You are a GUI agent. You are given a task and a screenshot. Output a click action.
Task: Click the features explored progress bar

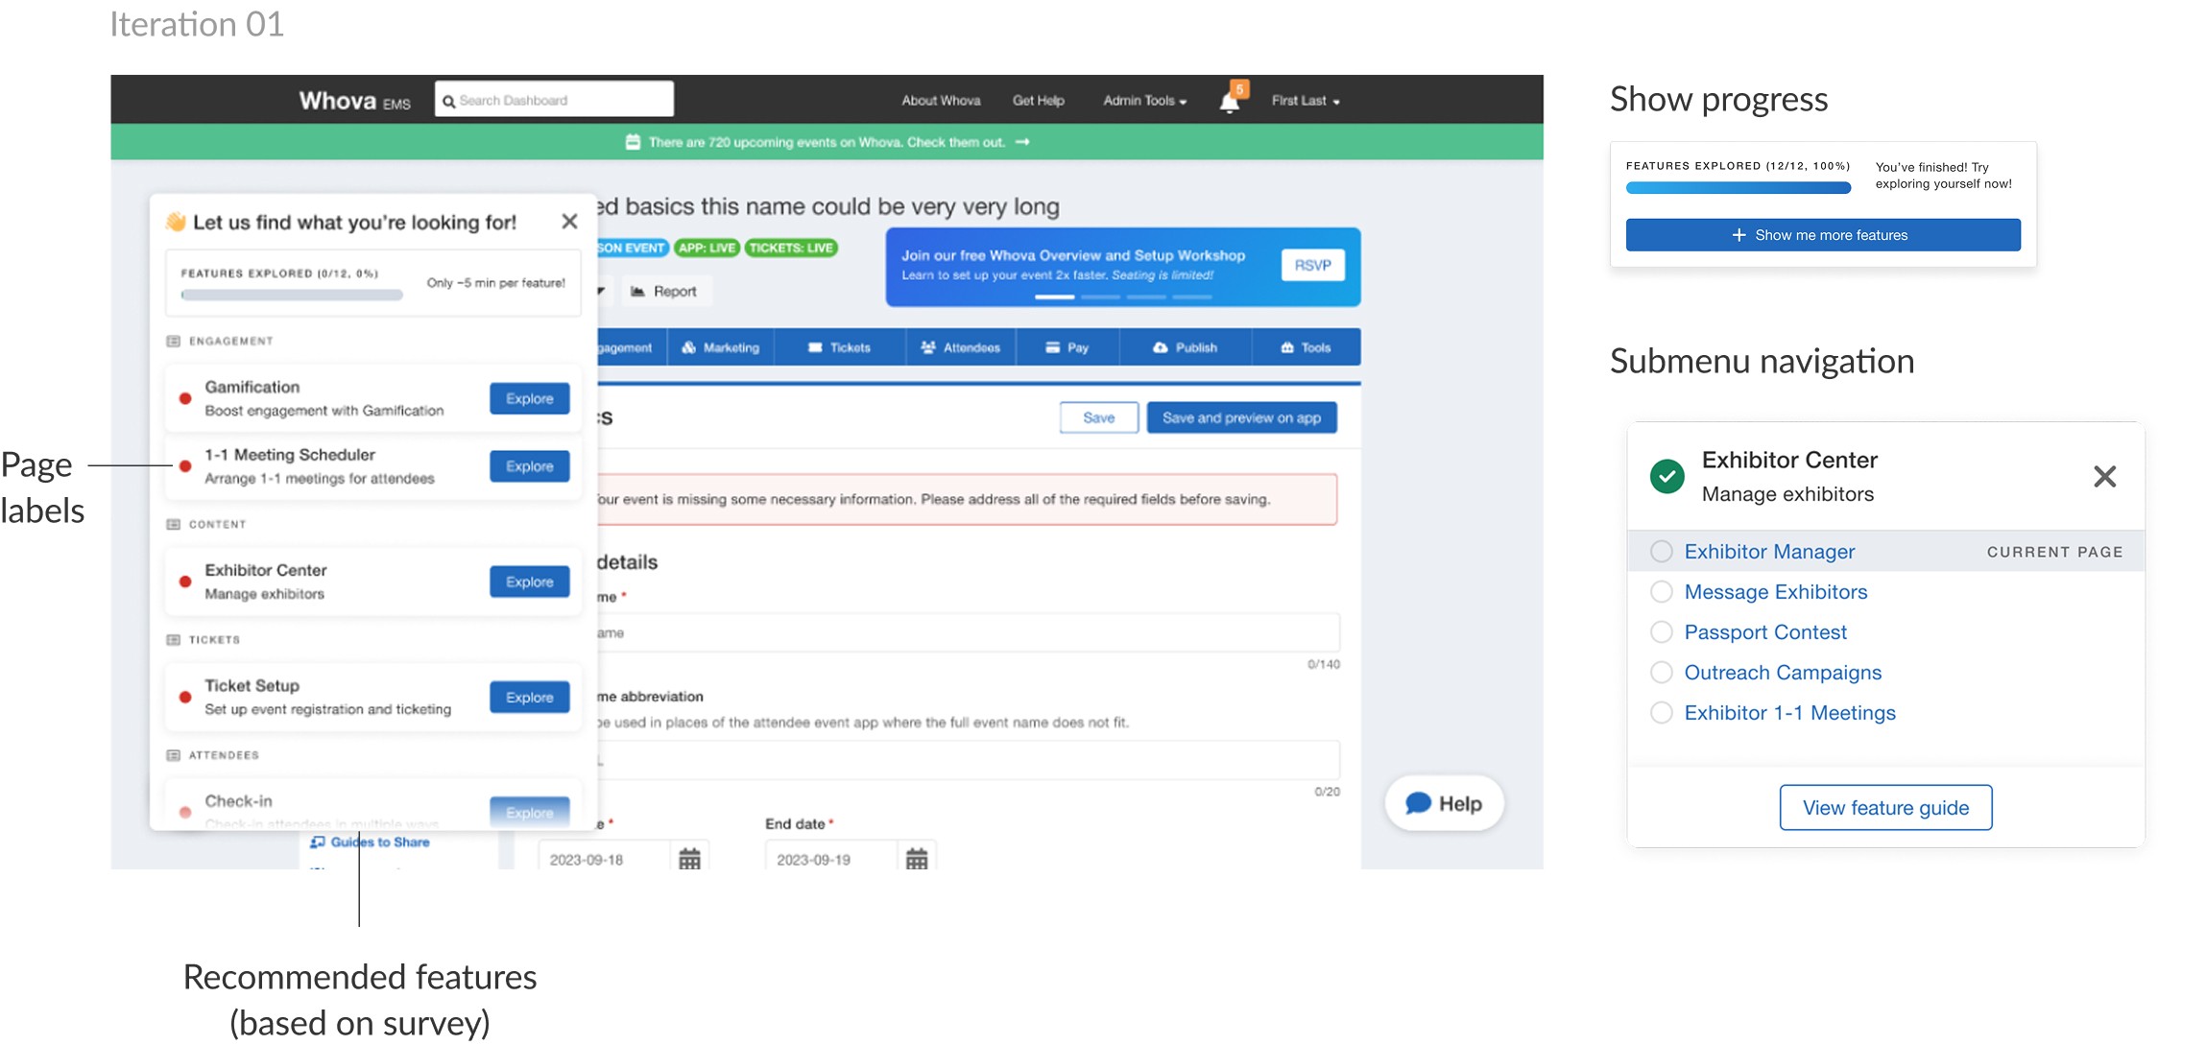(292, 296)
